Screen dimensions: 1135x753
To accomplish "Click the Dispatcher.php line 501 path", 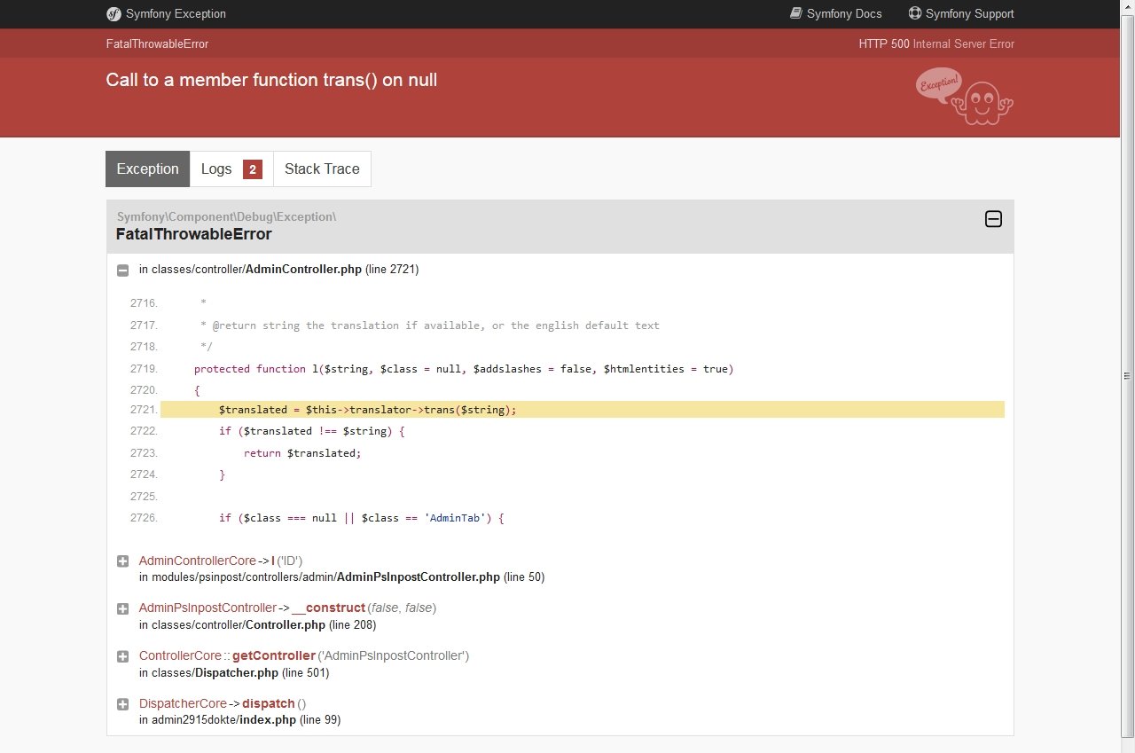I will click(234, 672).
